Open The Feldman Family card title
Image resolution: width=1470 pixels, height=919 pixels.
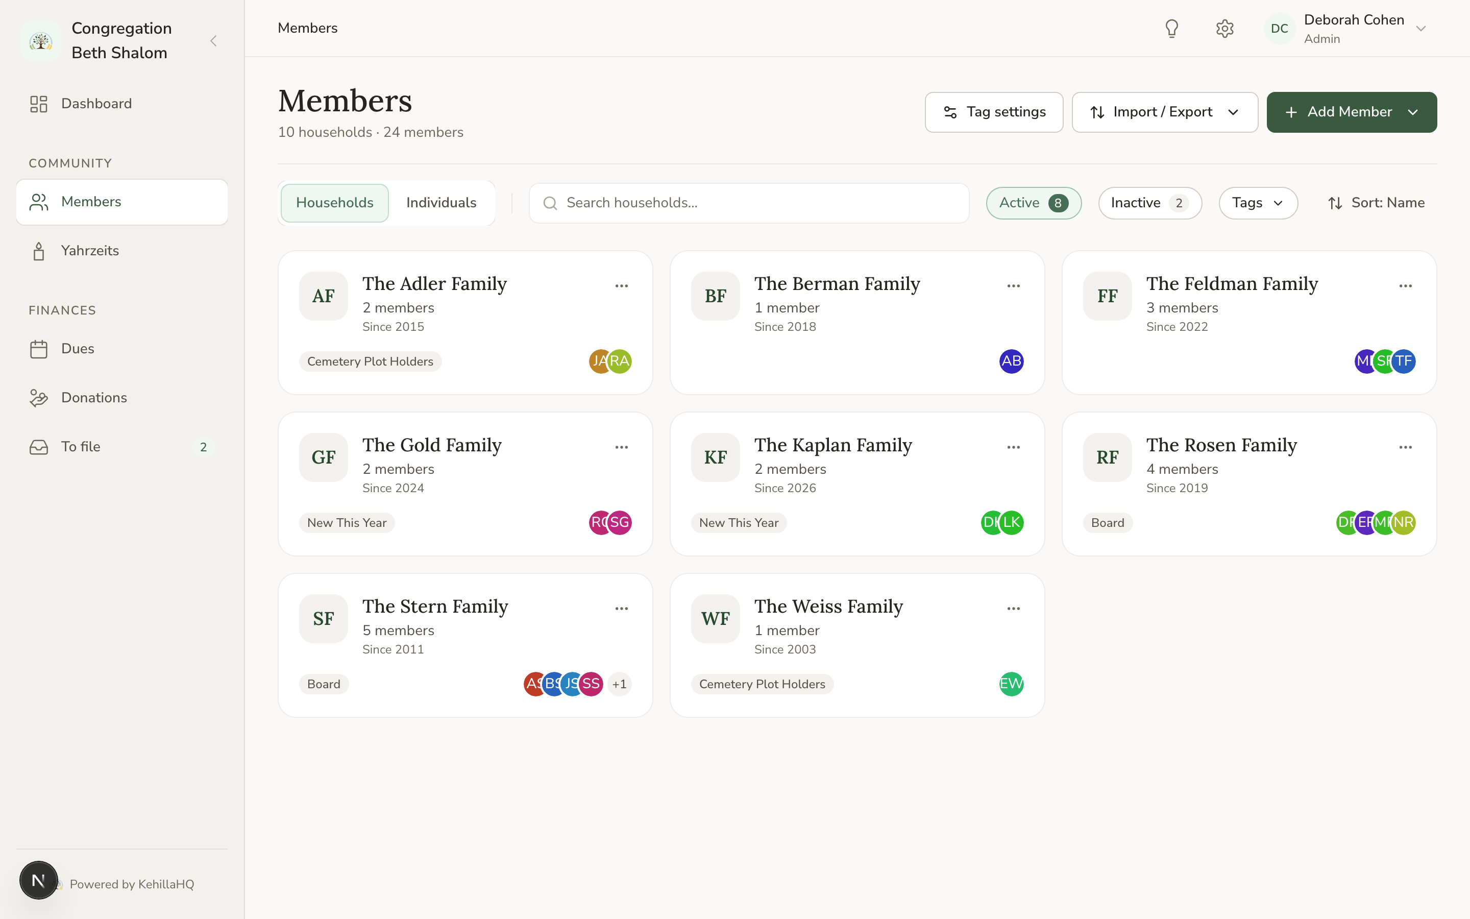point(1232,283)
